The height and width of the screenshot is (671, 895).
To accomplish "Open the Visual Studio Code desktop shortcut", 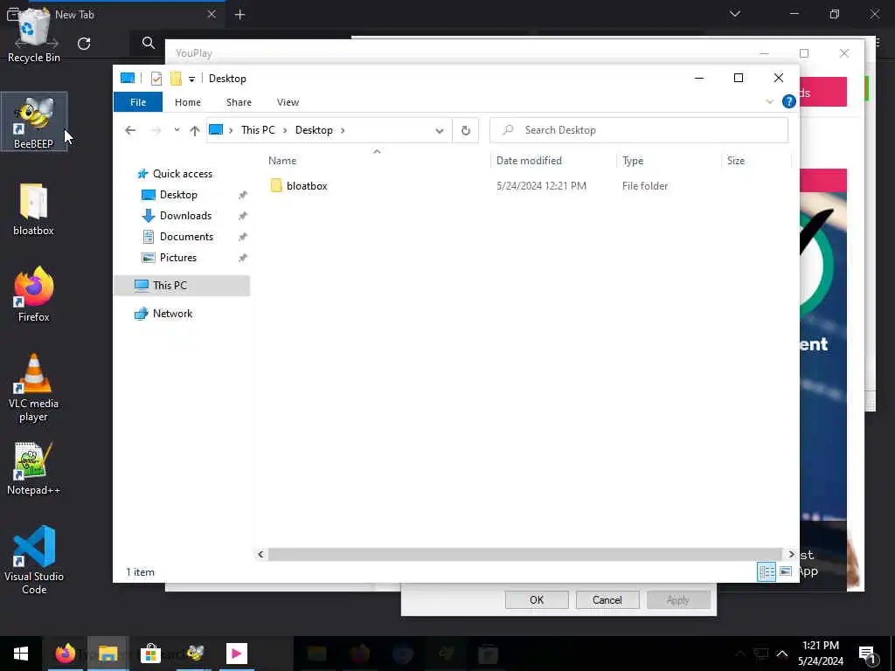I will tap(34, 560).
